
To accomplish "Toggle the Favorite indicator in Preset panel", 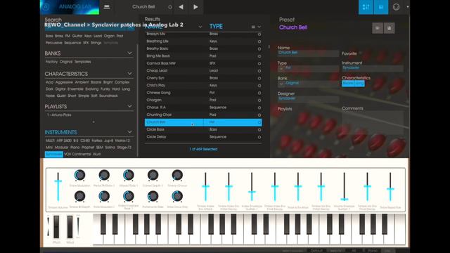I will [361, 53].
